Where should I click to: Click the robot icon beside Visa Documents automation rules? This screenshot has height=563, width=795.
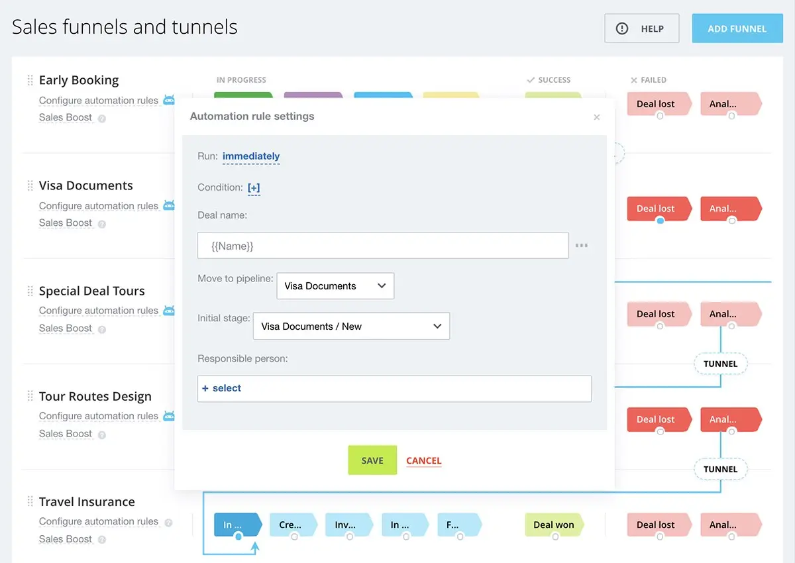[169, 205]
